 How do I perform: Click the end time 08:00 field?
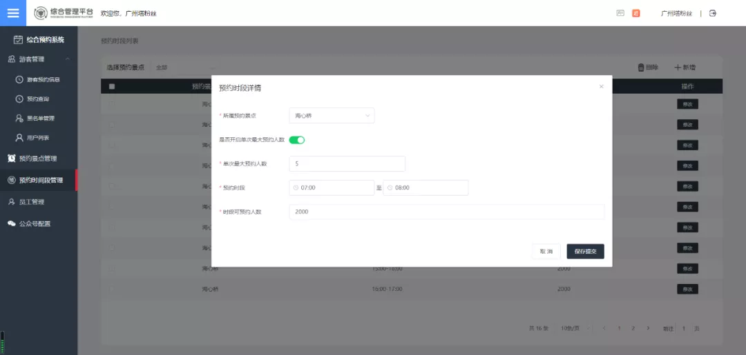tap(425, 188)
